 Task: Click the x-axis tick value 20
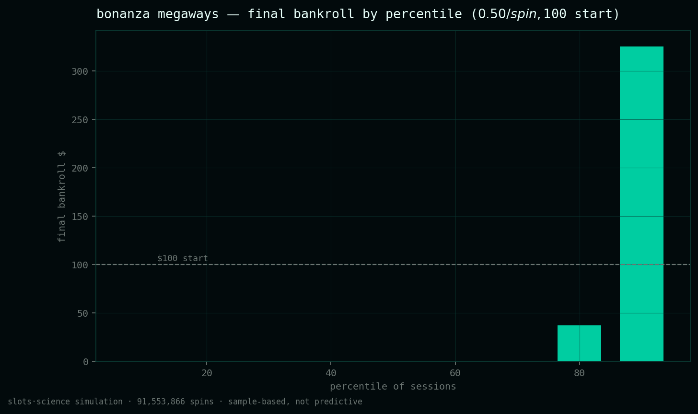pos(207,373)
